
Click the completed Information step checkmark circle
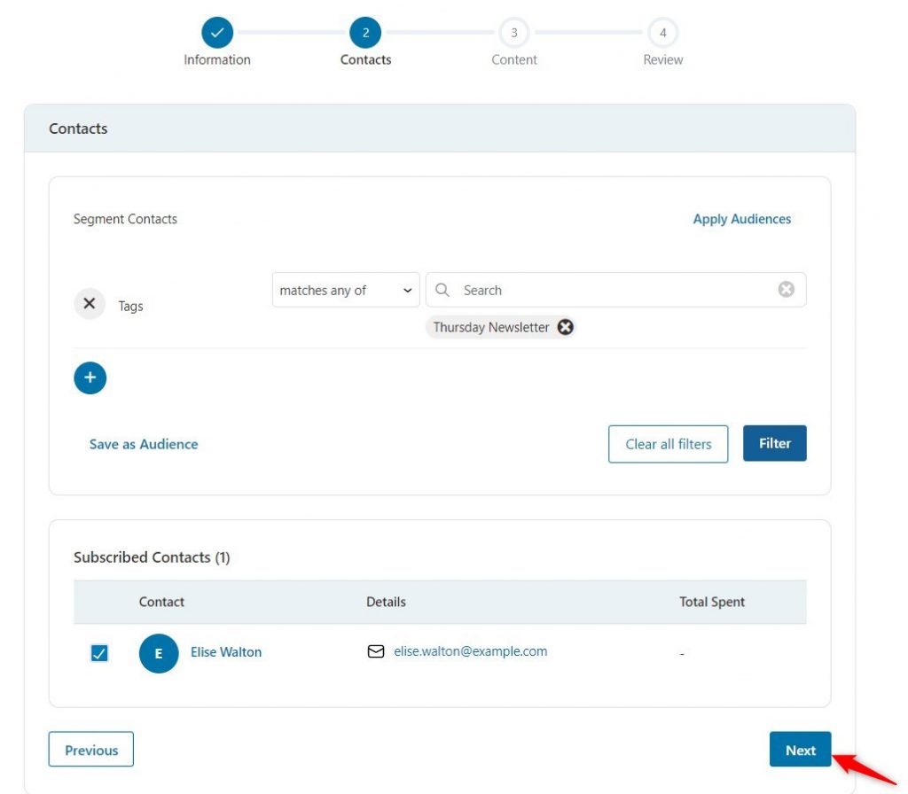pyautogui.click(x=217, y=33)
